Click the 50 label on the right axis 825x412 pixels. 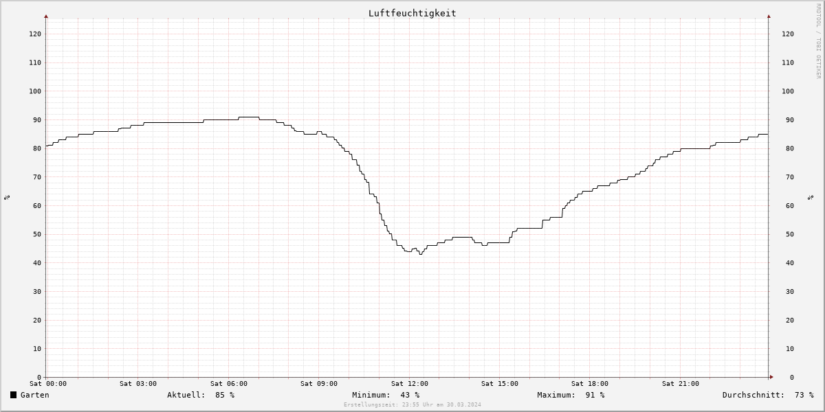[790, 234]
